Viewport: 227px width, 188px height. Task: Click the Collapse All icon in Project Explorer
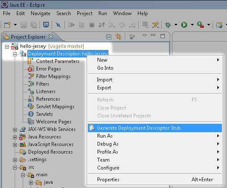(108, 37)
